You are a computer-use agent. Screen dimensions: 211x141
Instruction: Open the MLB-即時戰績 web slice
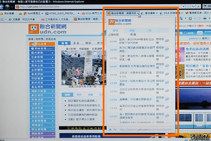click(170, 13)
